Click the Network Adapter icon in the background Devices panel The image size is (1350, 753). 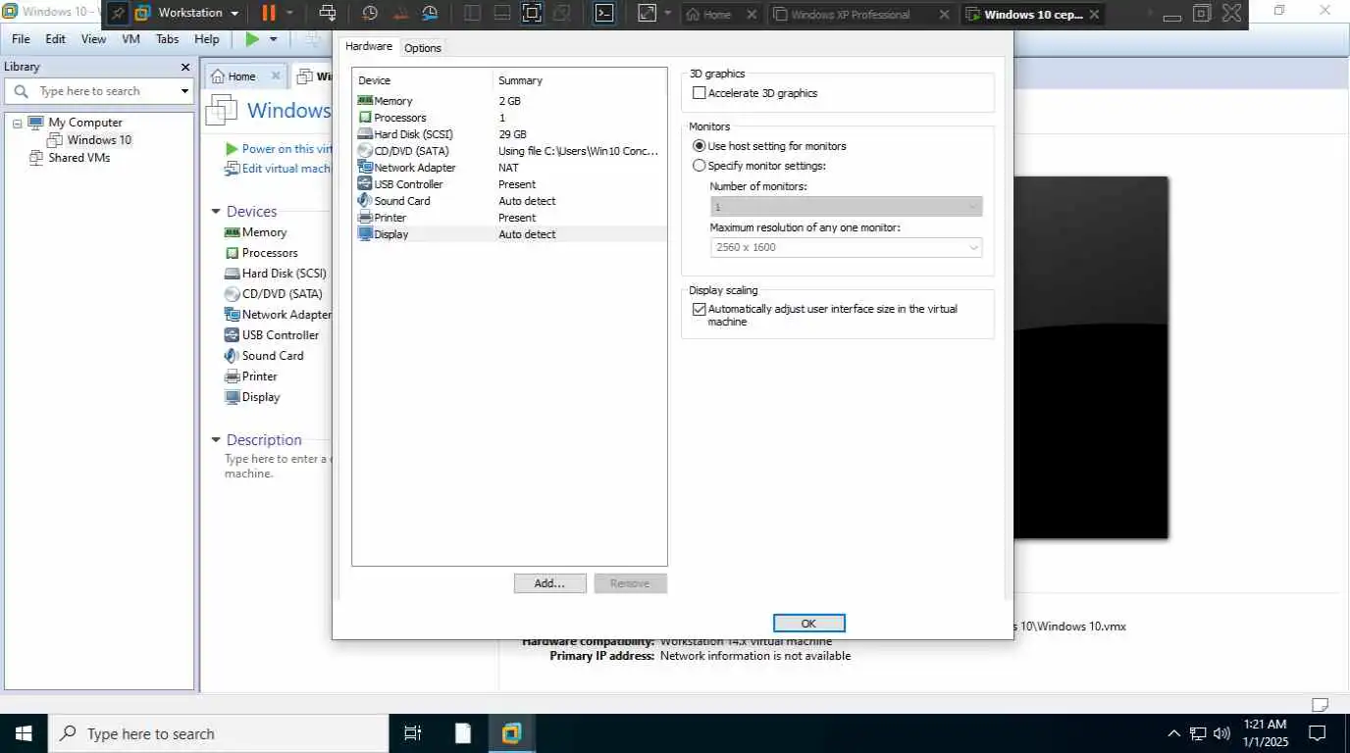[x=233, y=315]
